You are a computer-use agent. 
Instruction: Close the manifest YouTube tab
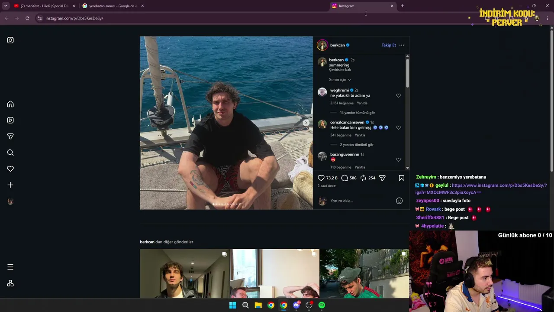point(74,6)
